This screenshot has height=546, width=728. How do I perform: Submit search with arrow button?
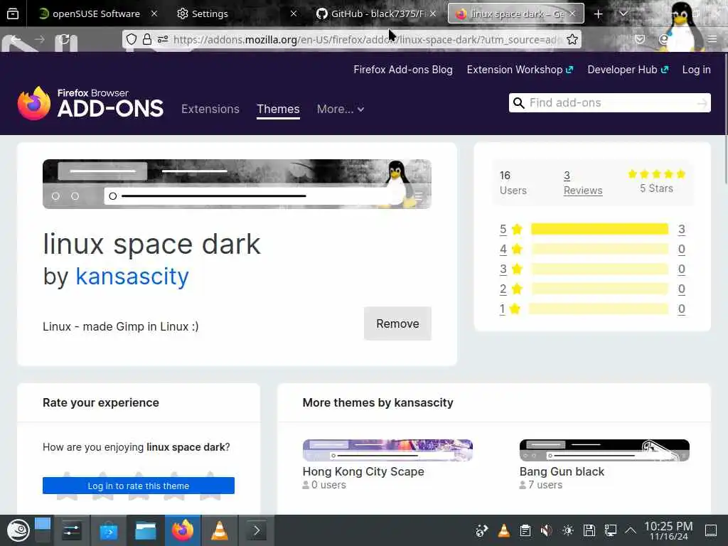click(702, 102)
